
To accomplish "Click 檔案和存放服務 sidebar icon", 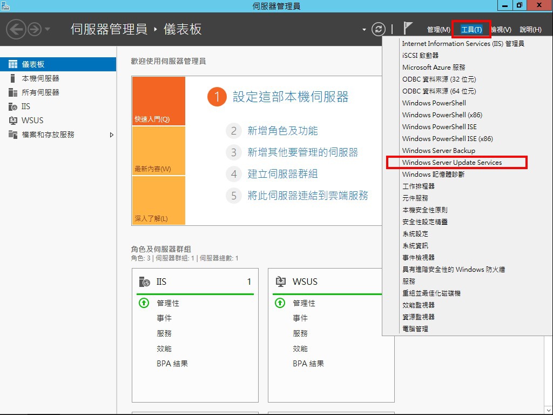I will (x=13, y=135).
